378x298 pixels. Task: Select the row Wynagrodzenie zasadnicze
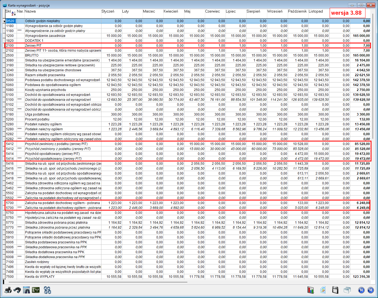click(x=45, y=36)
